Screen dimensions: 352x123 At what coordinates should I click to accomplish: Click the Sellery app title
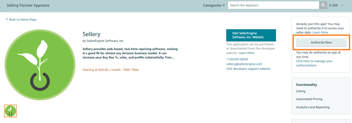[x=92, y=34]
